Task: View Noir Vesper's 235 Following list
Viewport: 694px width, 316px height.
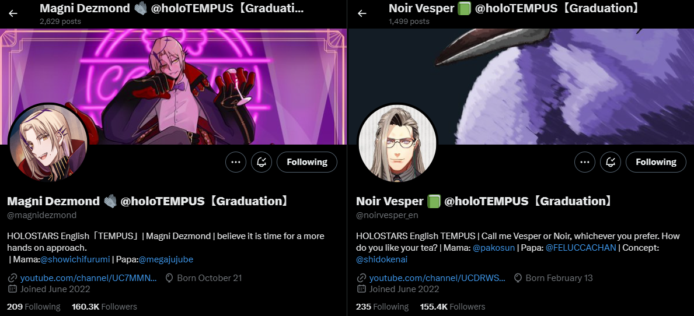Action: pyautogui.click(x=382, y=307)
